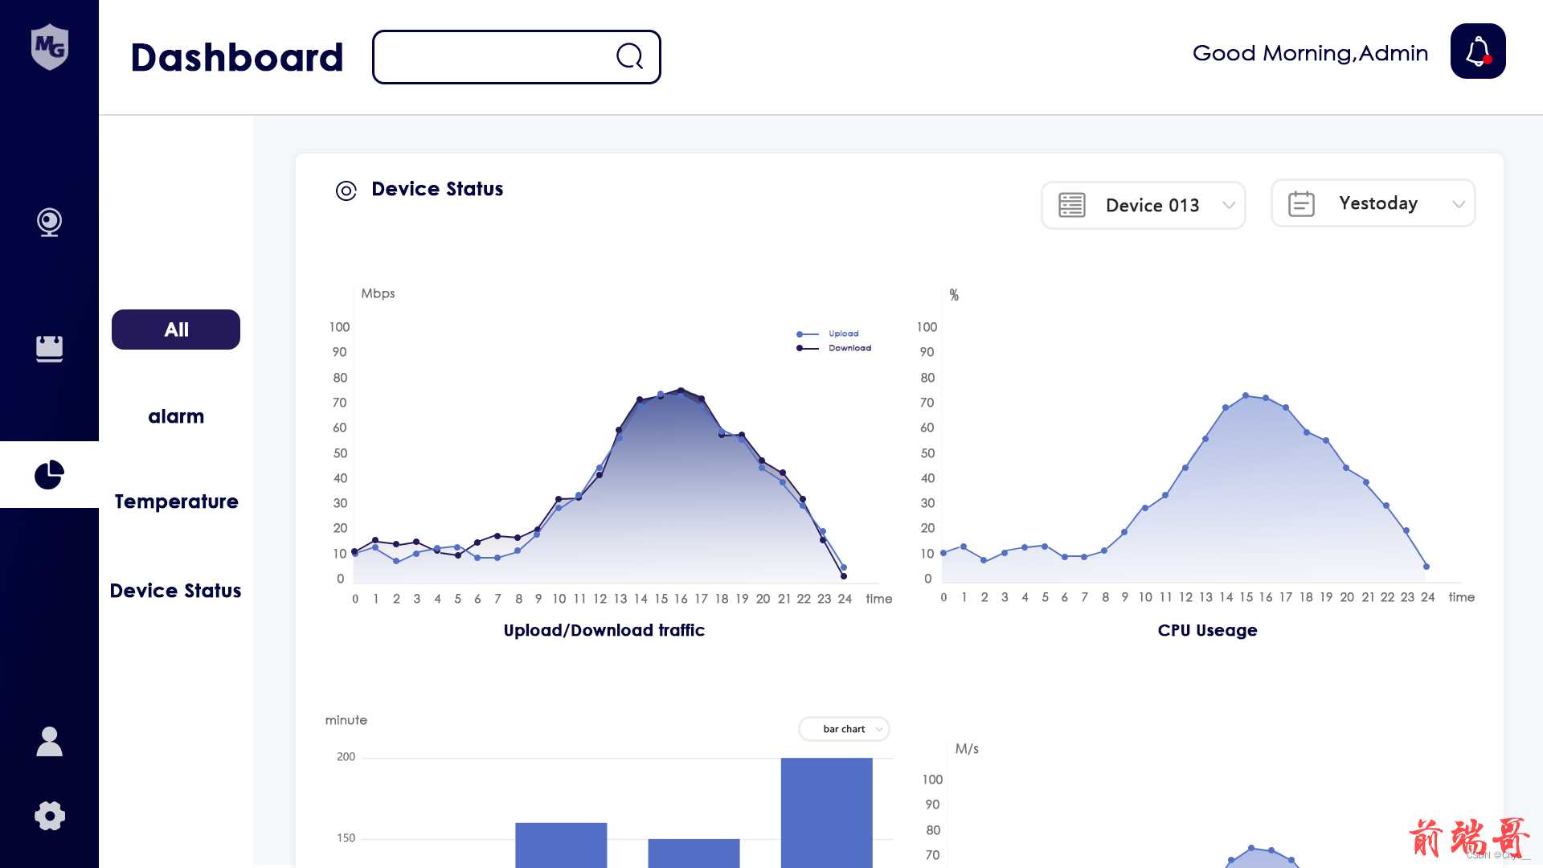This screenshot has width=1543, height=868.
Task: Open the calendar sidebar icon
Action: 49,348
